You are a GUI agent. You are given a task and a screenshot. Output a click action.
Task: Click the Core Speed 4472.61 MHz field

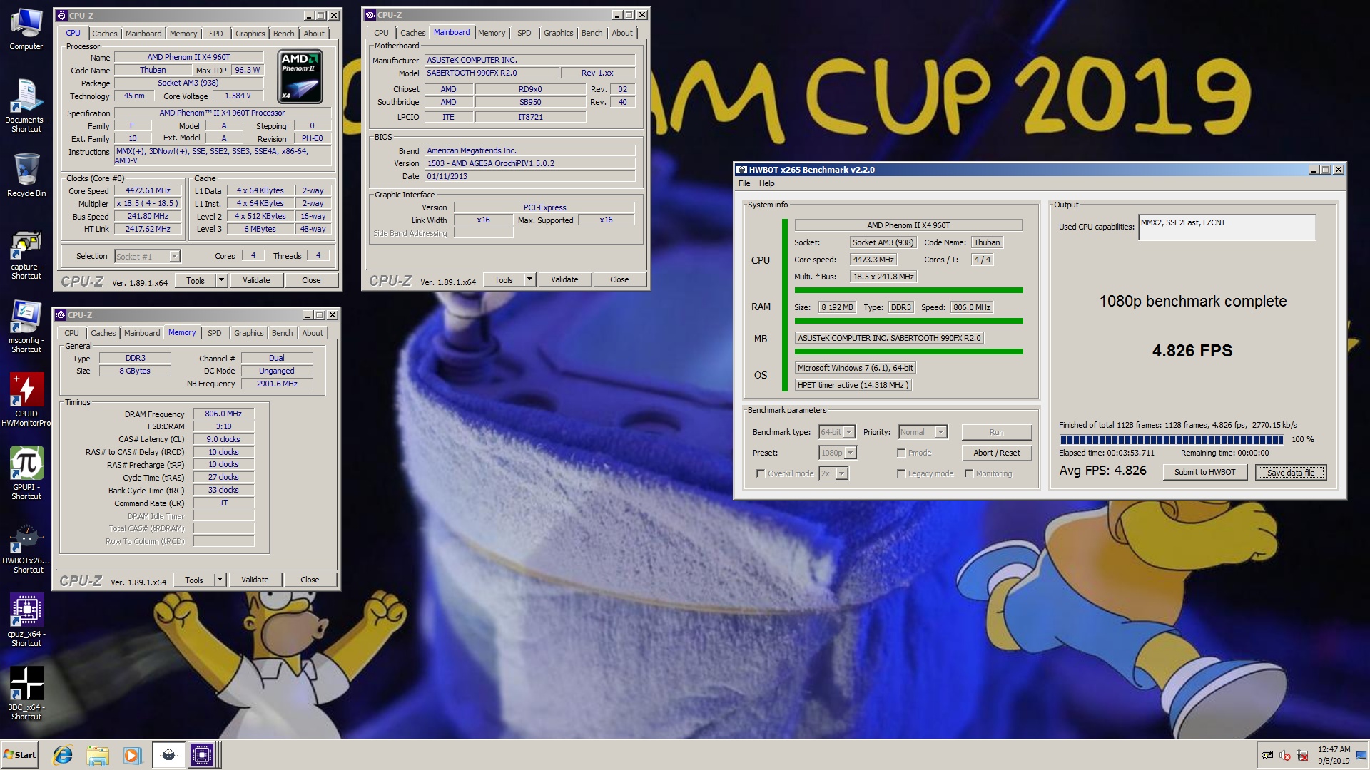148,191
